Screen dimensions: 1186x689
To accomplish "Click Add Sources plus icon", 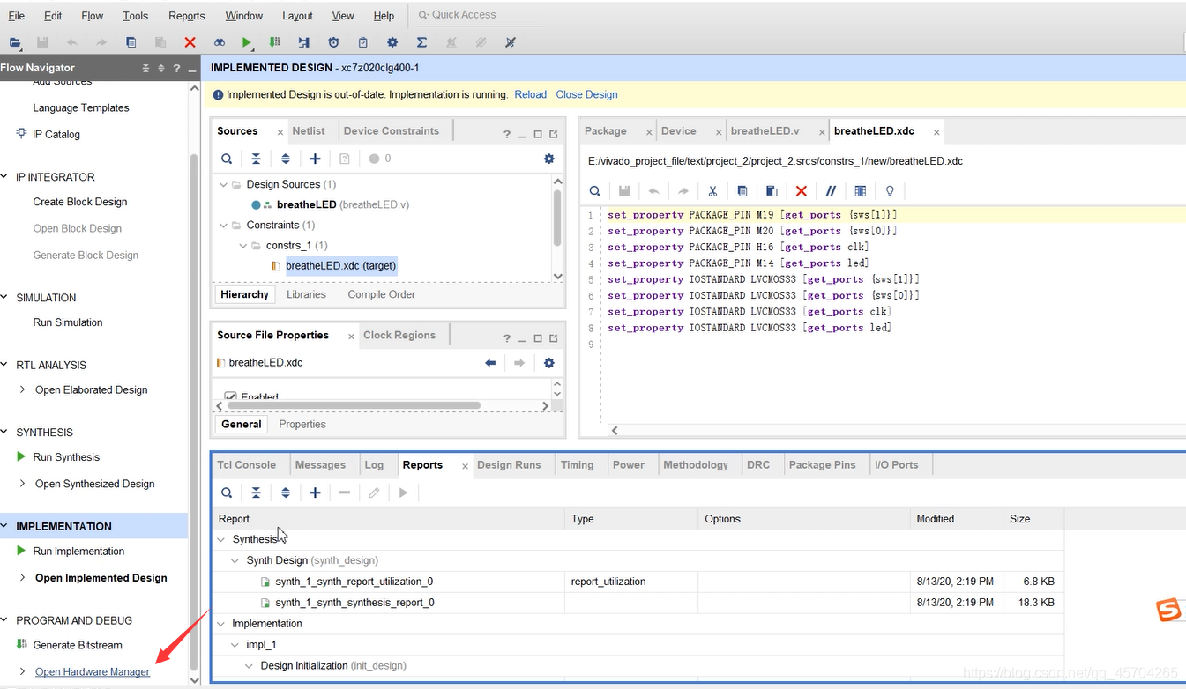I will pos(315,159).
